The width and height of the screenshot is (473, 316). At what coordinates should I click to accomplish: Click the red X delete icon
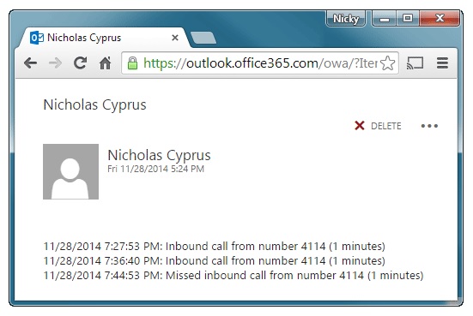click(x=360, y=126)
